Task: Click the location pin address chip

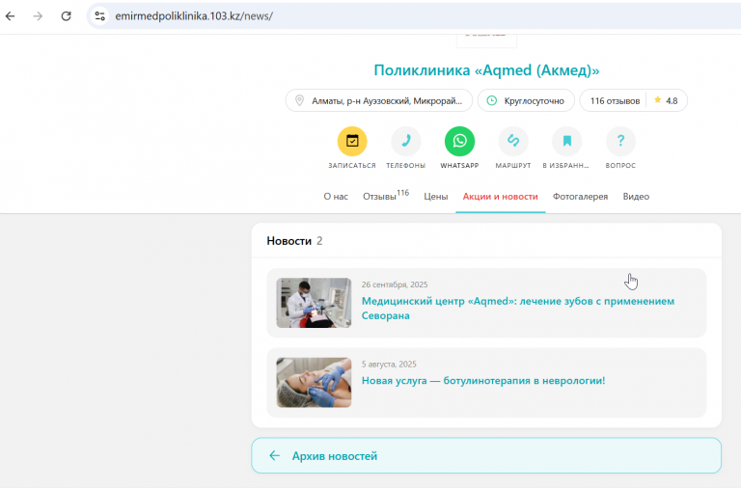Action: (x=379, y=100)
